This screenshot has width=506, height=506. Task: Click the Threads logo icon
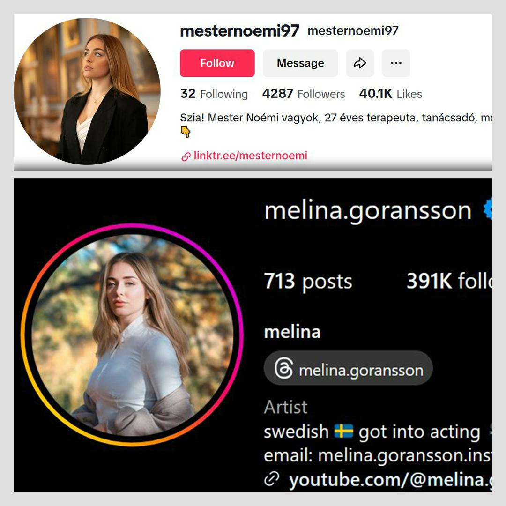coord(283,368)
